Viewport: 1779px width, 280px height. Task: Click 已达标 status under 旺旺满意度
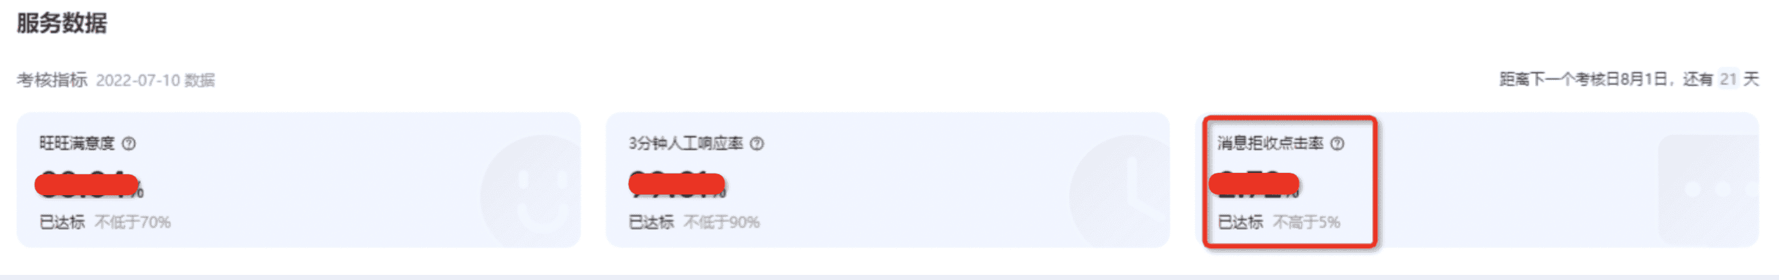point(62,222)
